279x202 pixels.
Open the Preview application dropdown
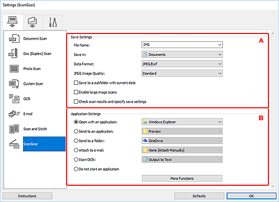(182, 131)
